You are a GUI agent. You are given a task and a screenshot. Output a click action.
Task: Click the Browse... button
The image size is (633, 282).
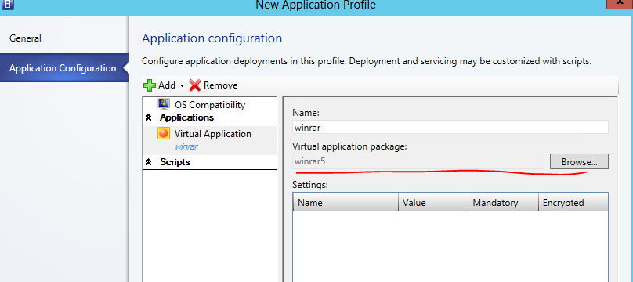[579, 162]
